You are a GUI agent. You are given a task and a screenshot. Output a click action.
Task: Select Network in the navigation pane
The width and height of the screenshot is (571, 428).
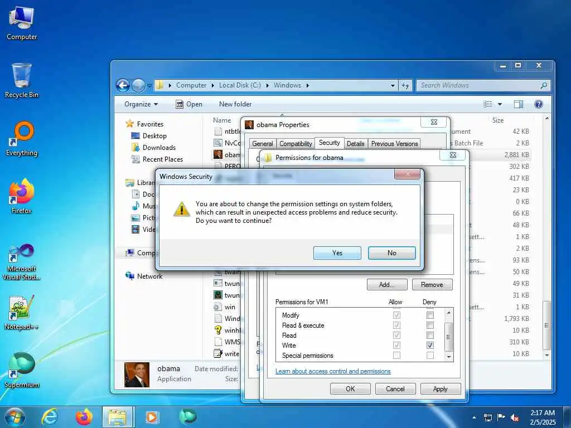pos(149,276)
